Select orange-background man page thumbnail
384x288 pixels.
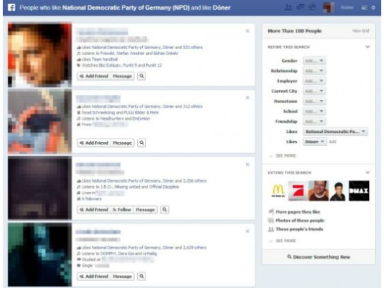[x=319, y=191]
